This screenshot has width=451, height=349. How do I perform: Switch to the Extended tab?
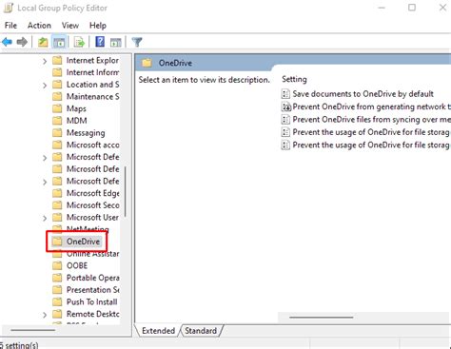coord(158,331)
